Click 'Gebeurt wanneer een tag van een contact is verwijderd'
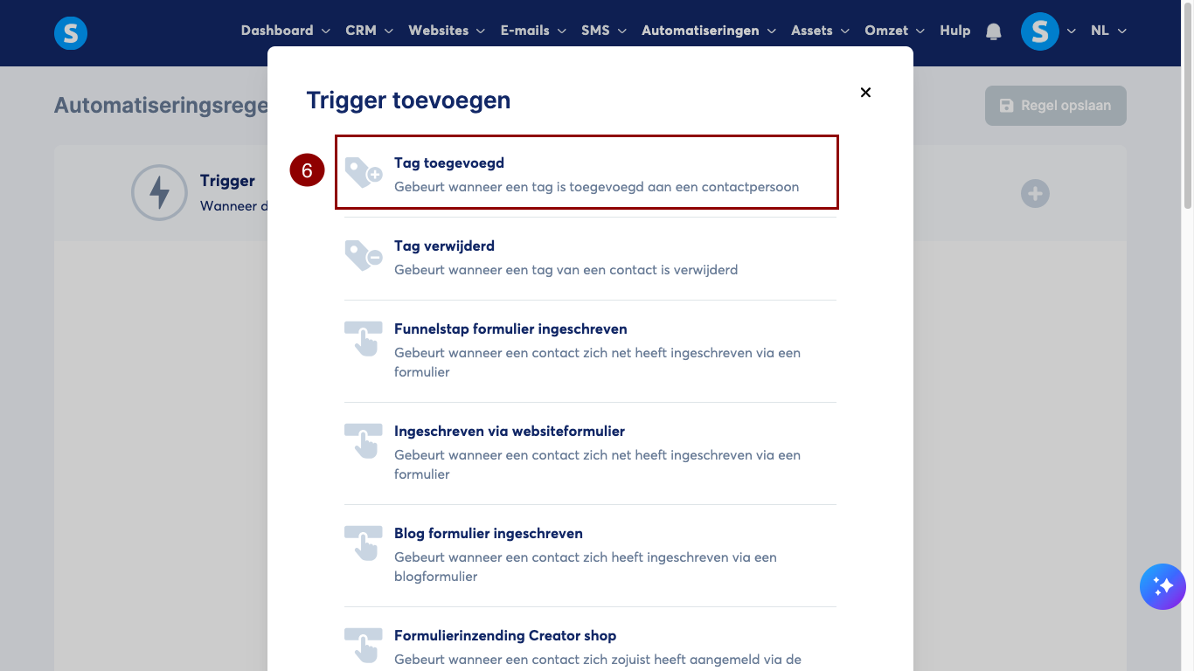This screenshot has width=1194, height=671. pos(566,270)
